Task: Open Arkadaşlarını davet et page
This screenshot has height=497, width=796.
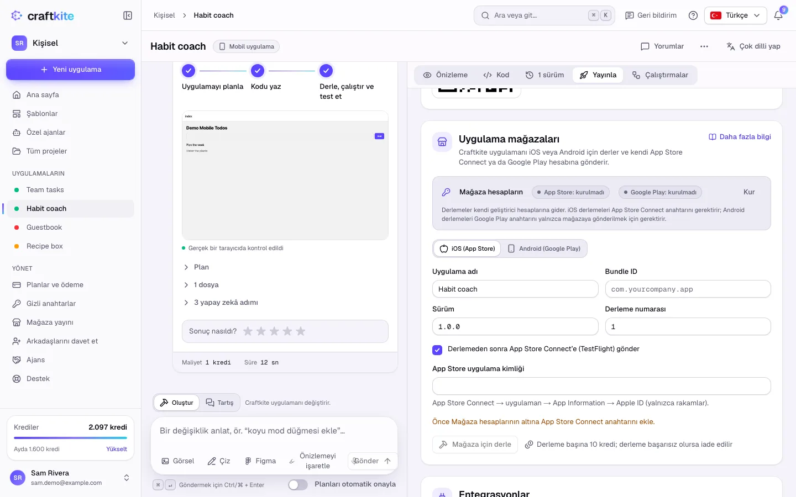Action: [70, 341]
